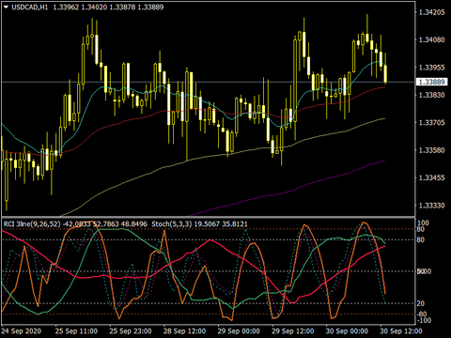Click the RCI 3line(9,26,52) indicator label
The width and height of the screenshot is (451, 338).
point(32,224)
